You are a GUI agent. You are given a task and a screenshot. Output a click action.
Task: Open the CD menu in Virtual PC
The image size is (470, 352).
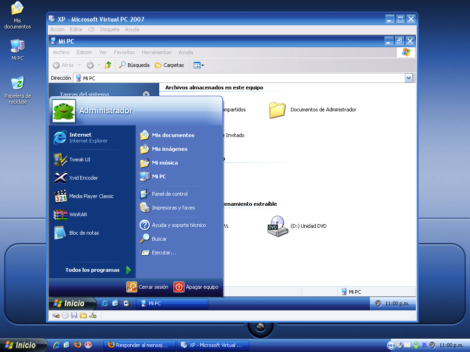coord(91,29)
